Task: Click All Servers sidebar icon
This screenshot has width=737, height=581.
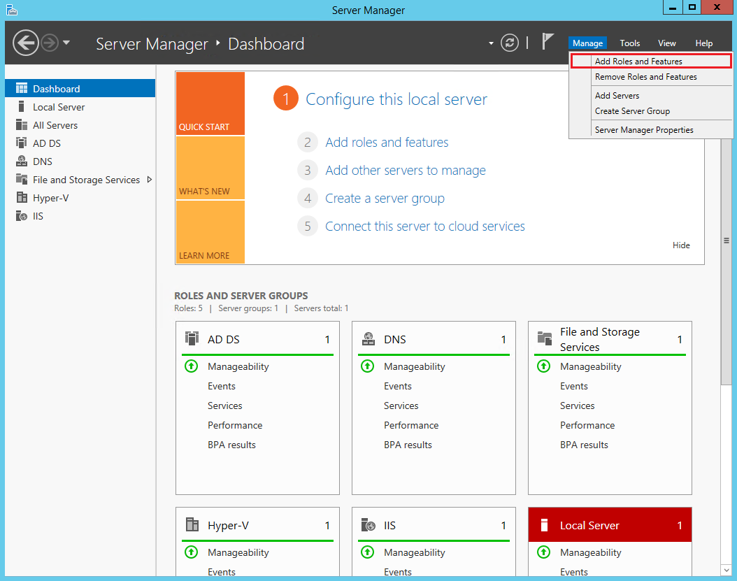Action: tap(22, 125)
